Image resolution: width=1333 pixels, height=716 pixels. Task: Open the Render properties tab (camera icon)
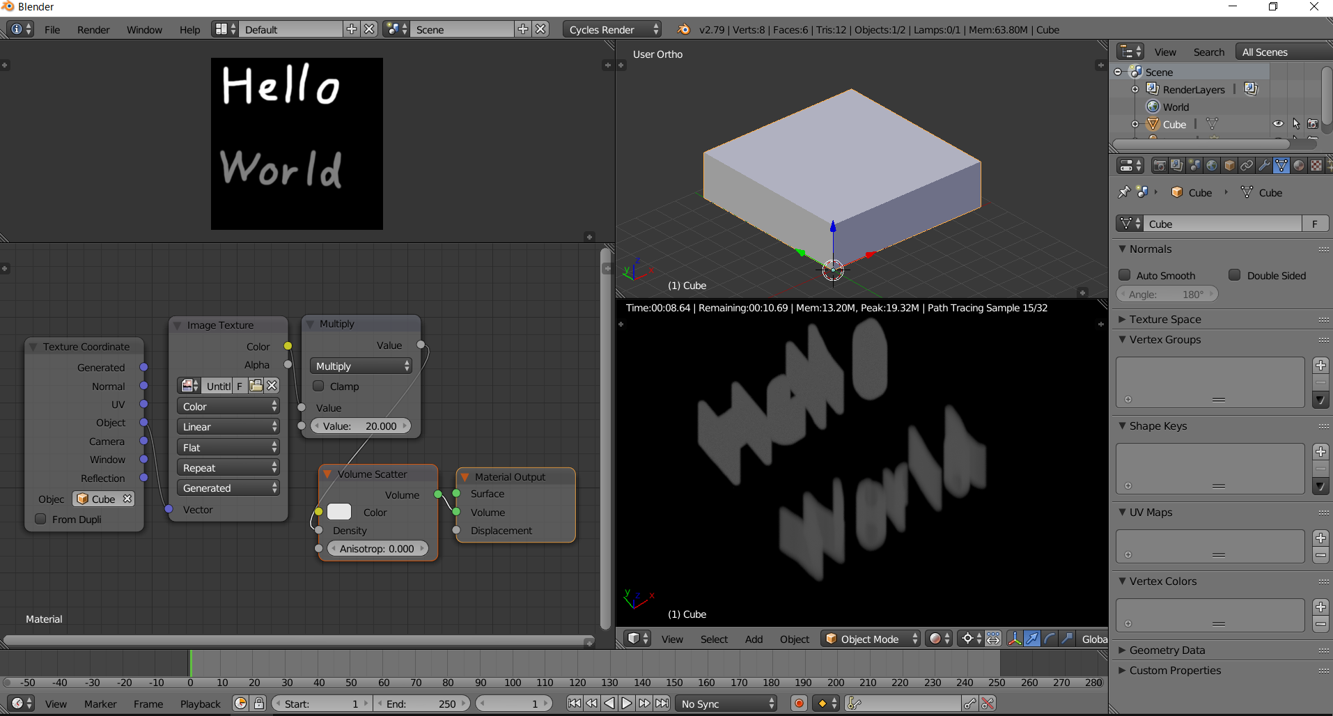tap(1160, 166)
